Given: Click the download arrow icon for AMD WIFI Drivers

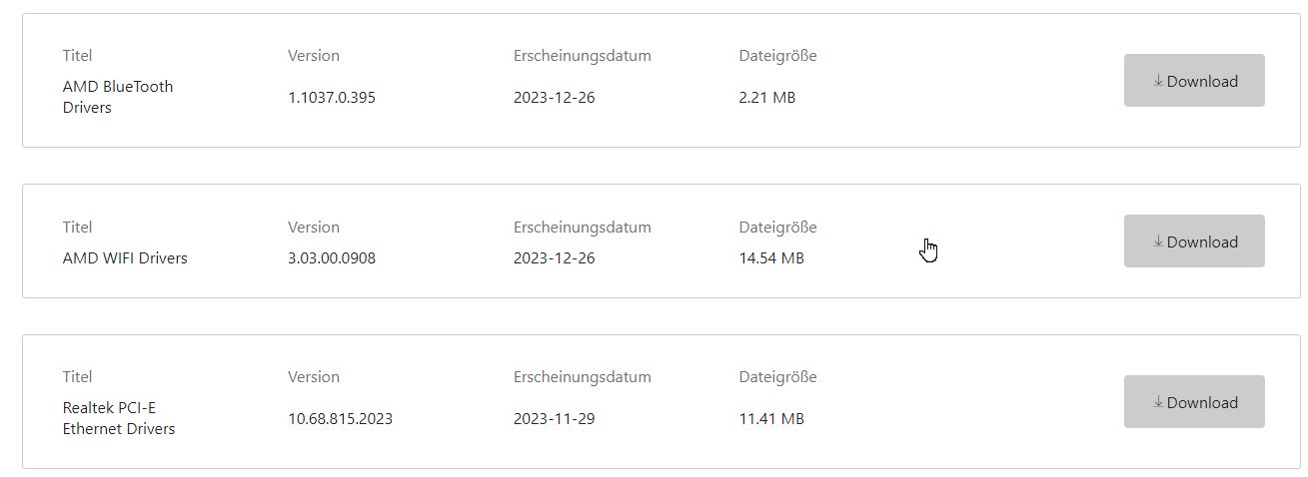Looking at the screenshot, I should [x=1158, y=241].
